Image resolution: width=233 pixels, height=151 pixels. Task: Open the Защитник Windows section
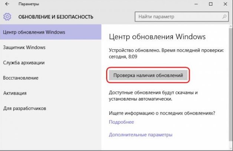24,47
